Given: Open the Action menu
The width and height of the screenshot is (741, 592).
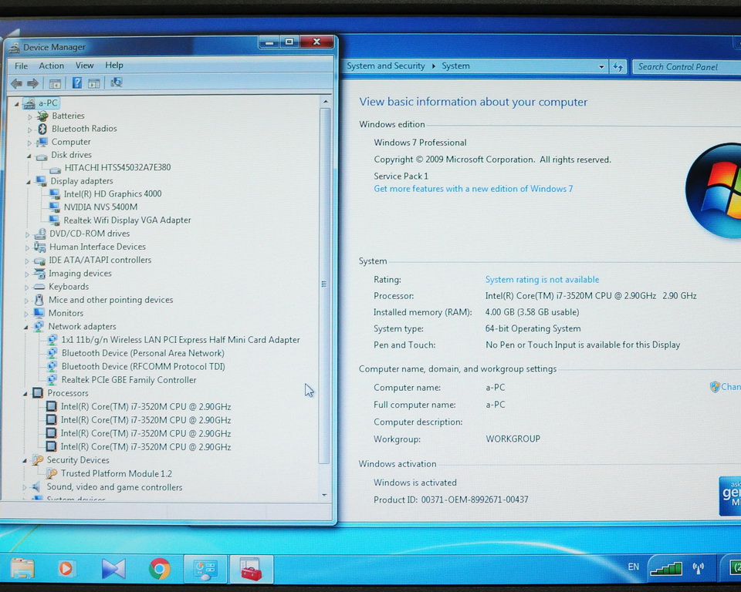Looking at the screenshot, I should point(51,66).
